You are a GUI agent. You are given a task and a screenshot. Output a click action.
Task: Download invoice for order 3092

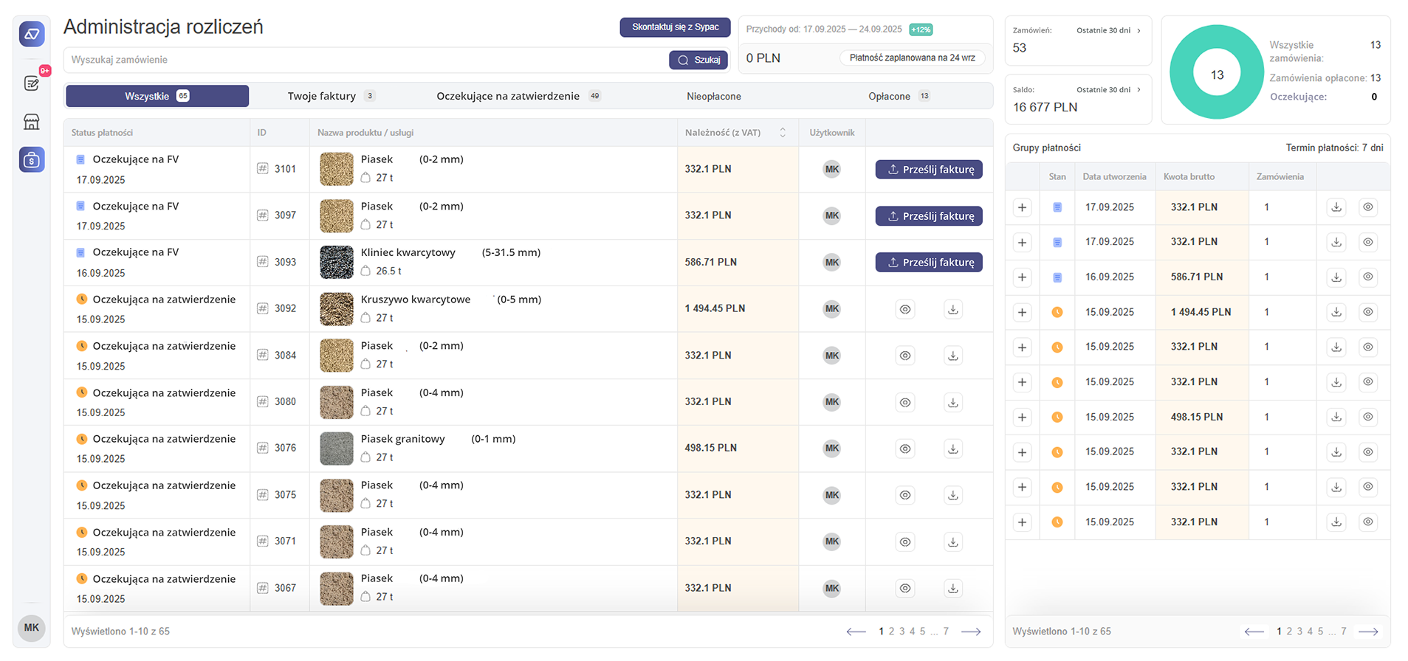(x=953, y=309)
